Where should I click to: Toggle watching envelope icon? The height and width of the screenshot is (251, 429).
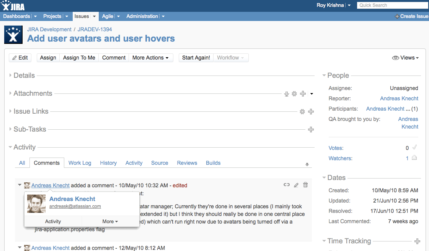pos(414,158)
